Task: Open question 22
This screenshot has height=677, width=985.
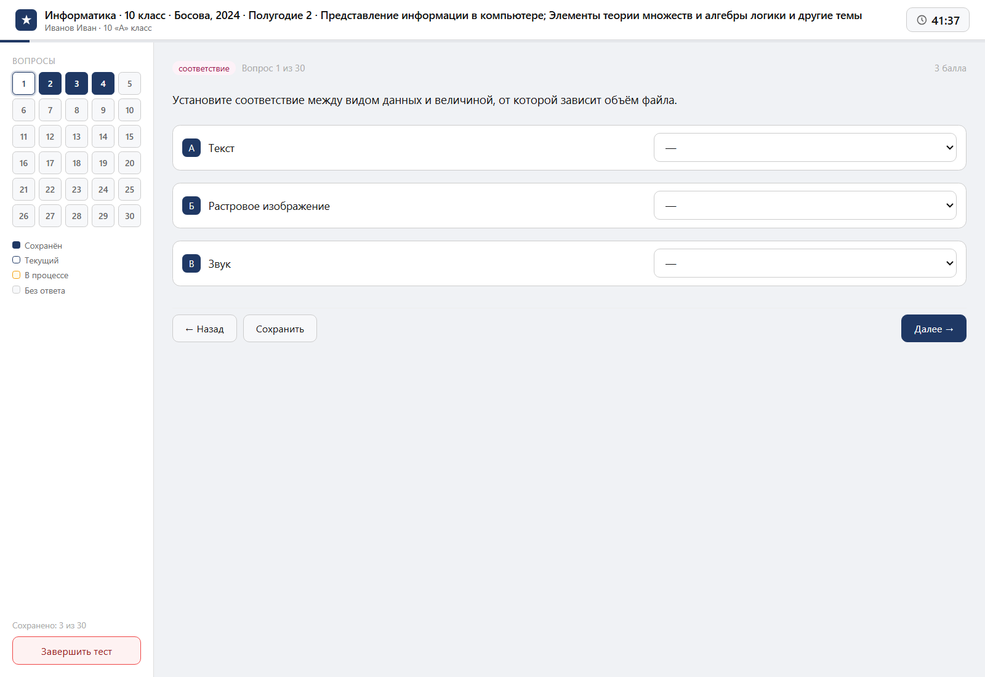Action: [x=50, y=190]
